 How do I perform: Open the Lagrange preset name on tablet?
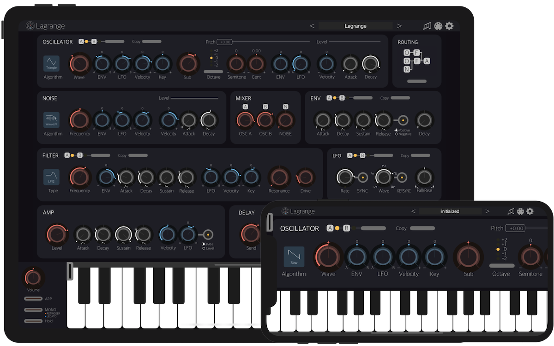[x=355, y=26]
